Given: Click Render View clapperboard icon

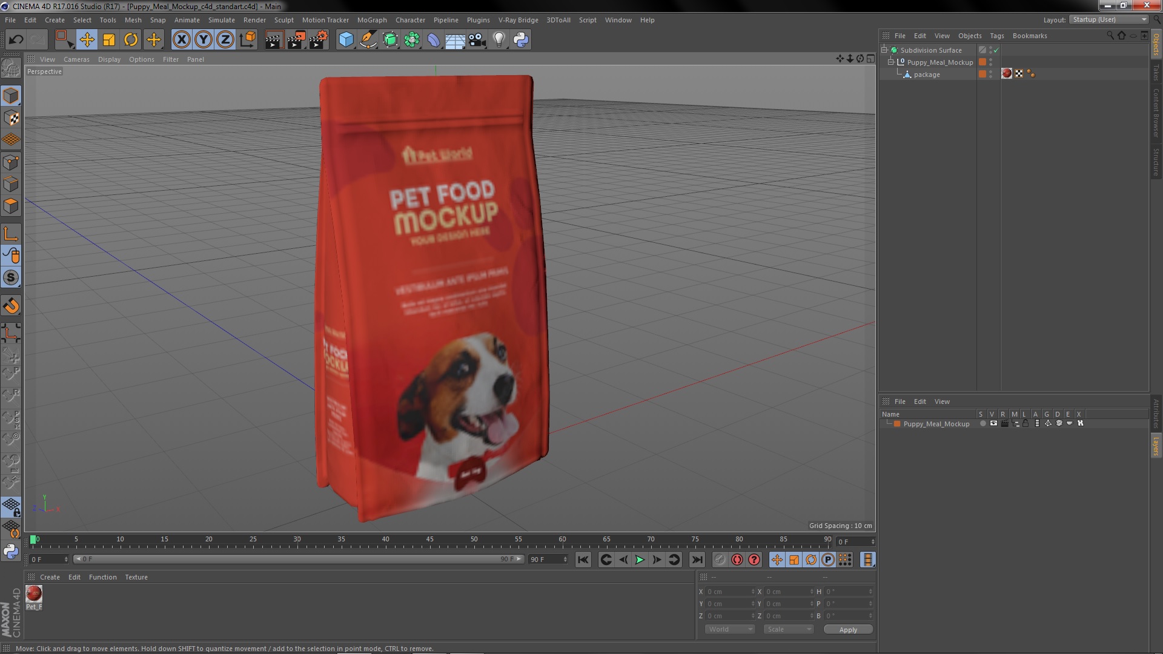Looking at the screenshot, I should coord(274,40).
